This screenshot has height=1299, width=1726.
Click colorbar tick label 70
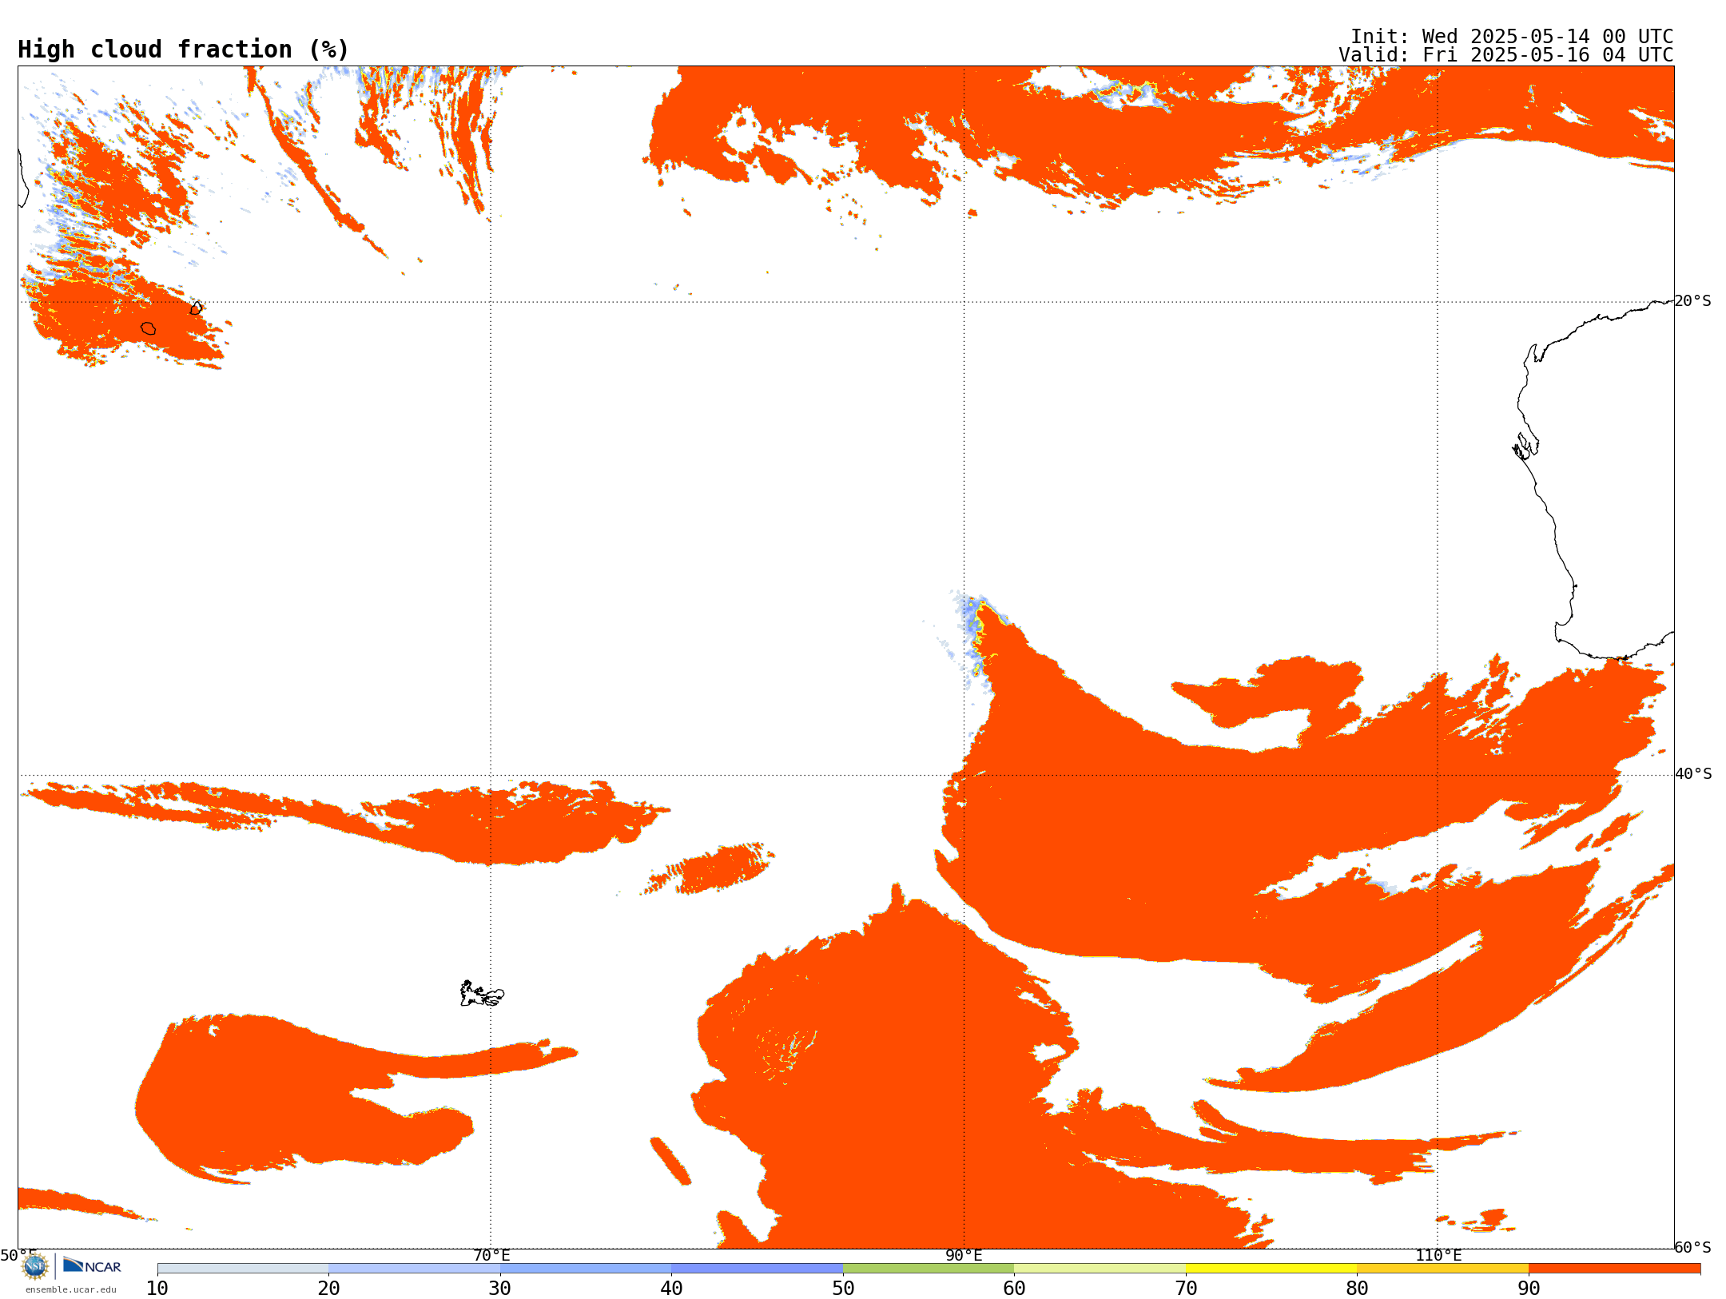pyautogui.click(x=1186, y=1289)
